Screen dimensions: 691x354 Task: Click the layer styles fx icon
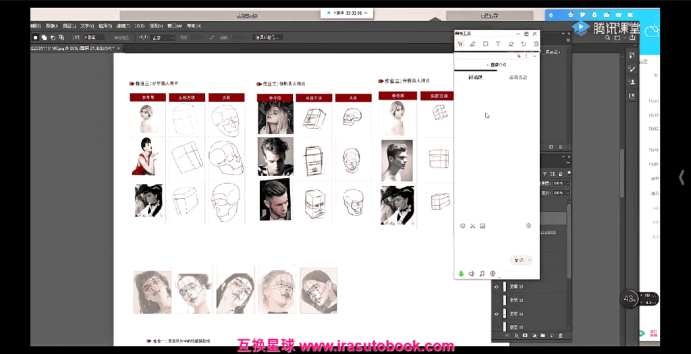516,336
